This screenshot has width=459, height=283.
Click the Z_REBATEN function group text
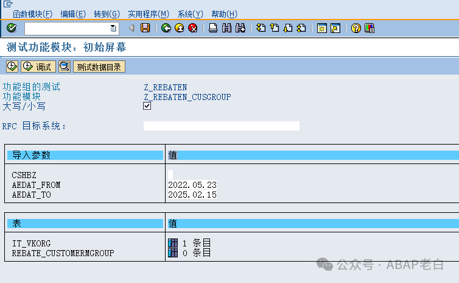[x=166, y=87]
